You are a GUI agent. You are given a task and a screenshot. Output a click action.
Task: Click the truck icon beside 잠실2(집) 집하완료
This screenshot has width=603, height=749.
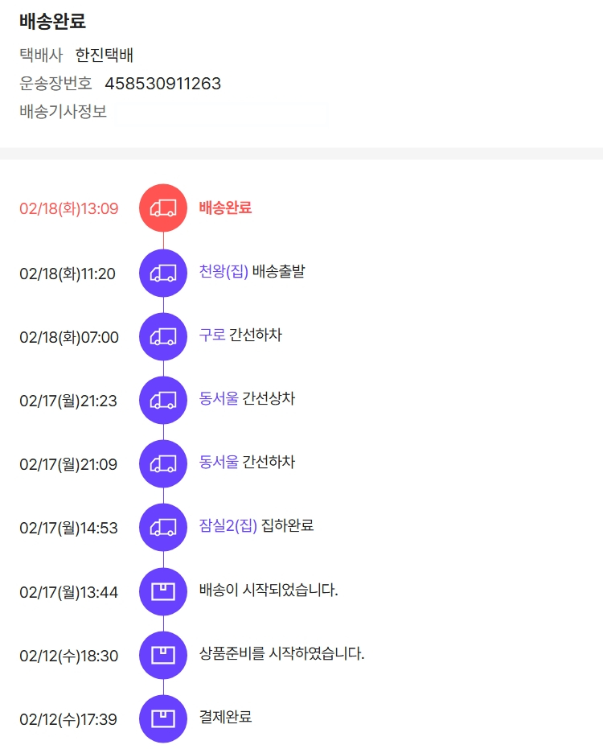[x=163, y=527]
